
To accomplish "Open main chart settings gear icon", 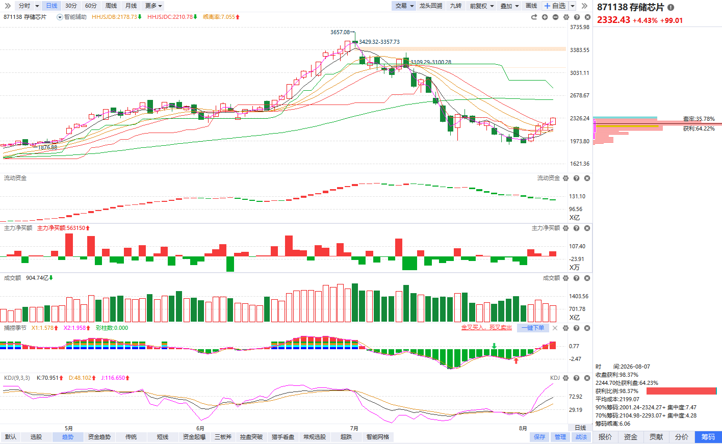I will click(x=566, y=17).
